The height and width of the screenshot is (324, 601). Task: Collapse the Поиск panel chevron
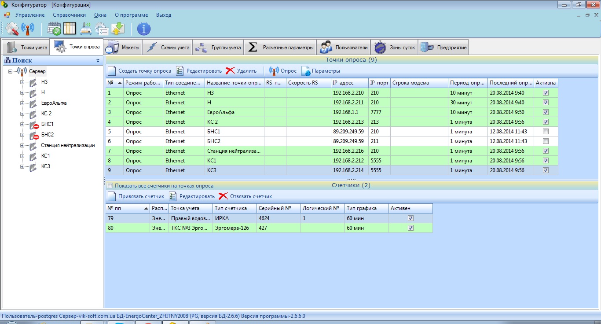[98, 61]
